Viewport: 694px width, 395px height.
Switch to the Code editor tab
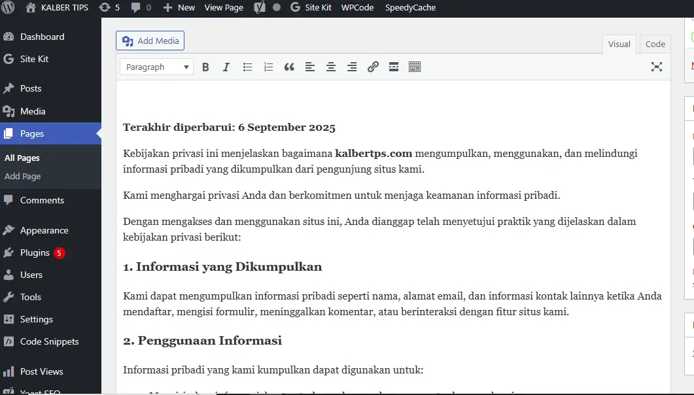(x=655, y=44)
